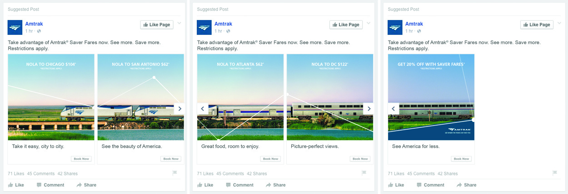Click the Amtrak logo in third post

coord(395,27)
